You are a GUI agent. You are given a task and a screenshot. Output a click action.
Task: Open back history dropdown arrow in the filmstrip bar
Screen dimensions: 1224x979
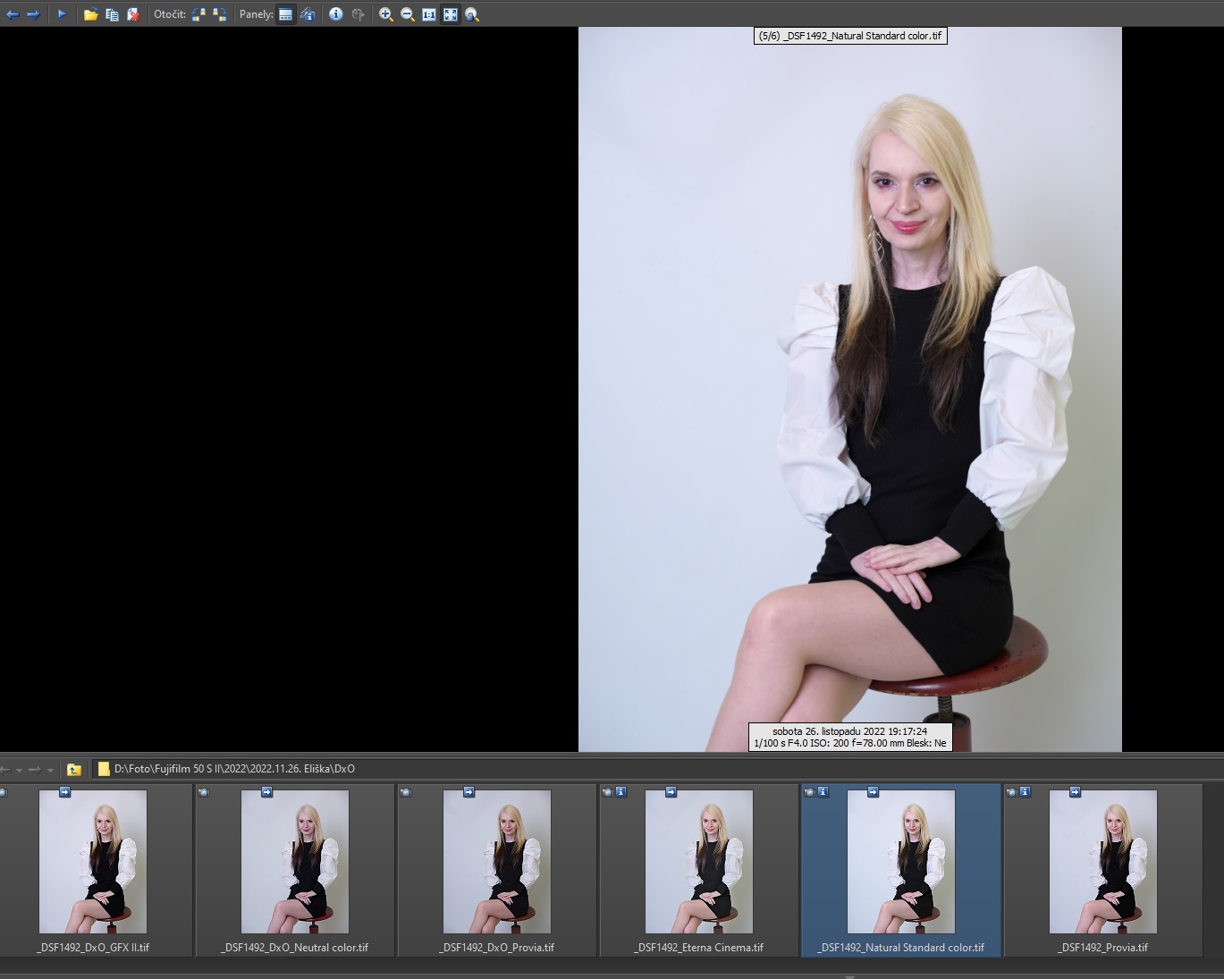coord(20,770)
